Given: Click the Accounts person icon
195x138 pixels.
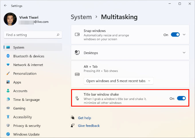Looking at the screenshot, I should pos(8,91).
